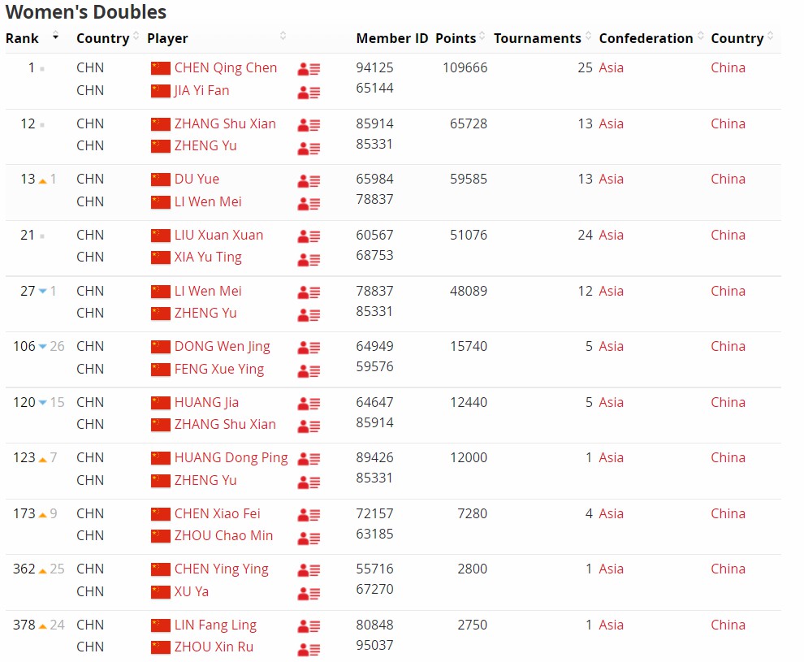Open profile card icon for CHEN Xiao Fei
This screenshot has width=804, height=662.
coord(309,515)
